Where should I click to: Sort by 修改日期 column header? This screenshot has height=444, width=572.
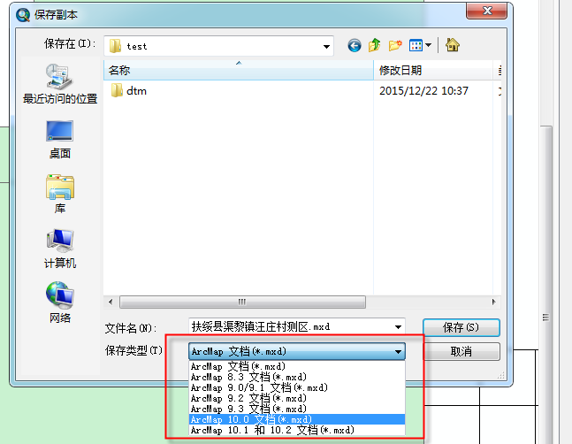[x=433, y=71]
